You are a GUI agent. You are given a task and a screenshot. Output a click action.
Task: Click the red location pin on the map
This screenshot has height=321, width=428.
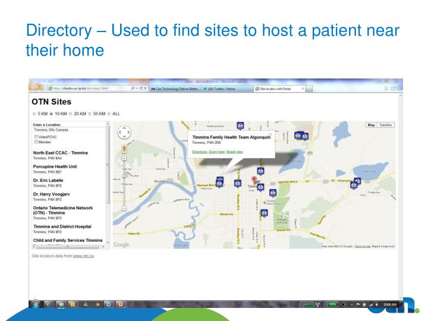[x=254, y=180]
